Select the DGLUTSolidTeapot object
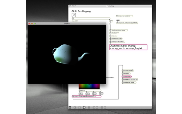182x114 pixels. point(128,71)
